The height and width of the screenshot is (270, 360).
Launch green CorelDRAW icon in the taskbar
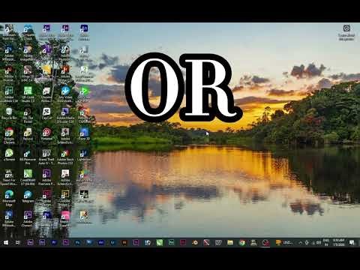[x=160, y=242]
